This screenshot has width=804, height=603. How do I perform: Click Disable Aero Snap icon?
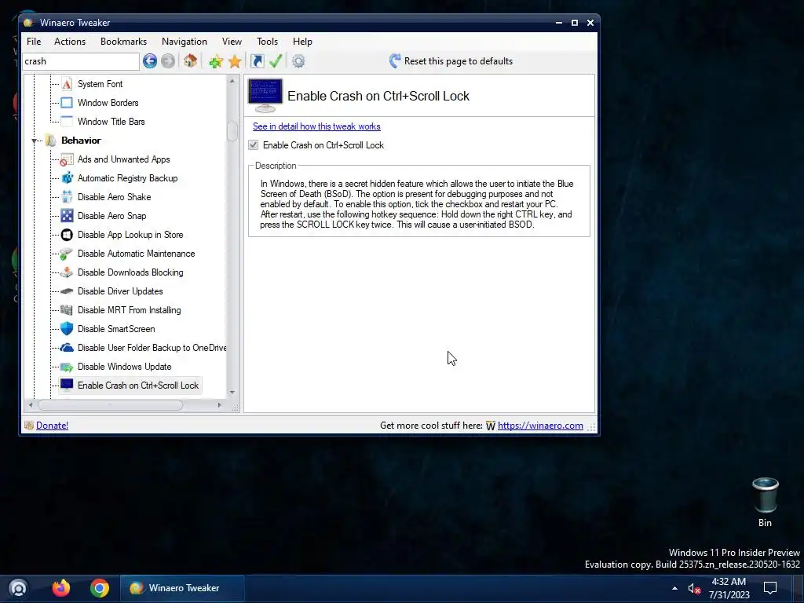(x=67, y=216)
